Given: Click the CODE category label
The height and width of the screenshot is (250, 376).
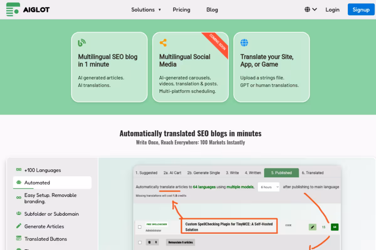Looking at the screenshot, I should [288, 225].
